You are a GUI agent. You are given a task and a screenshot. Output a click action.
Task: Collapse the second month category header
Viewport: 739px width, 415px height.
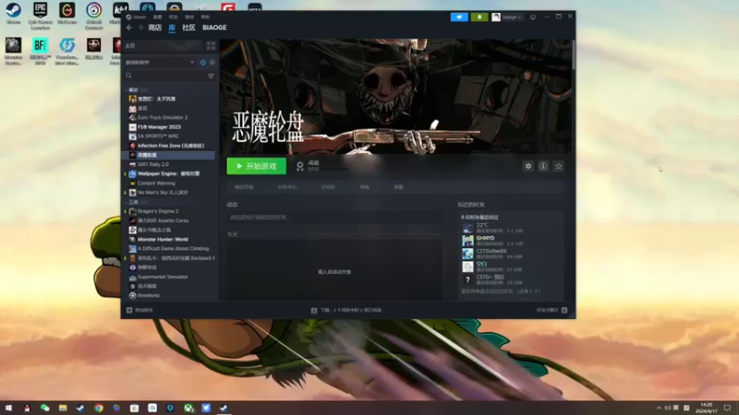[x=137, y=202]
